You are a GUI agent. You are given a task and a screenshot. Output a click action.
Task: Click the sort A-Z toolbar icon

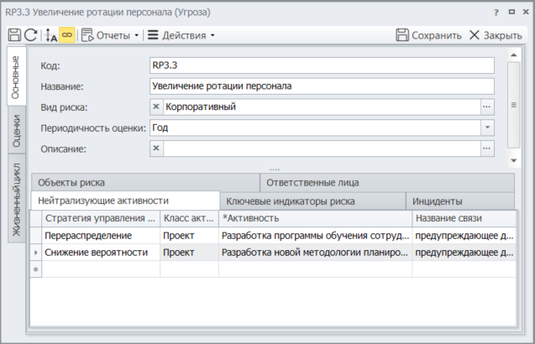click(x=50, y=35)
